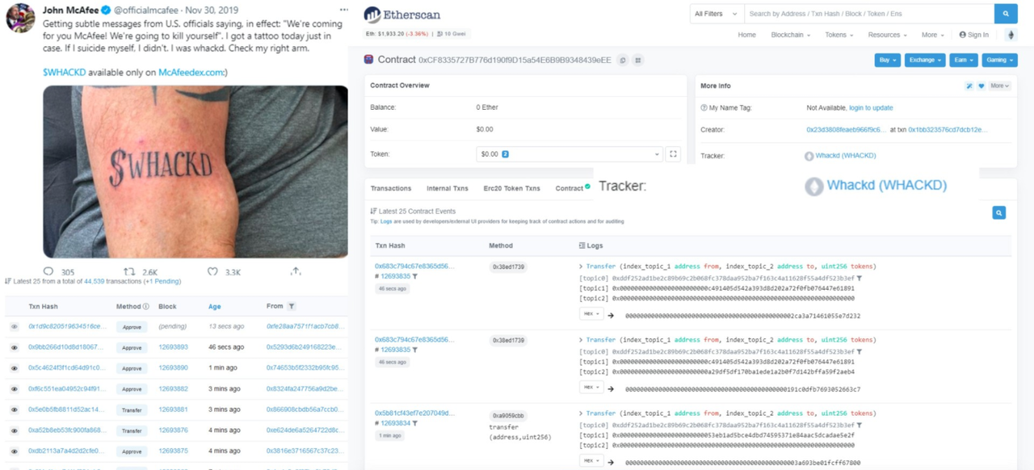Open the Buy dropdown button
This screenshot has width=1034, height=470.
(887, 60)
